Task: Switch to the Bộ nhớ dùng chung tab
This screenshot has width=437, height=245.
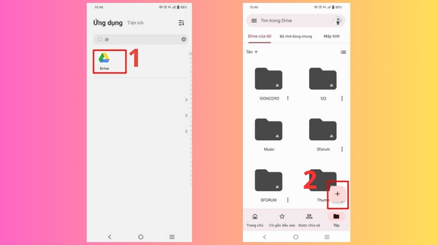Action: [296, 36]
